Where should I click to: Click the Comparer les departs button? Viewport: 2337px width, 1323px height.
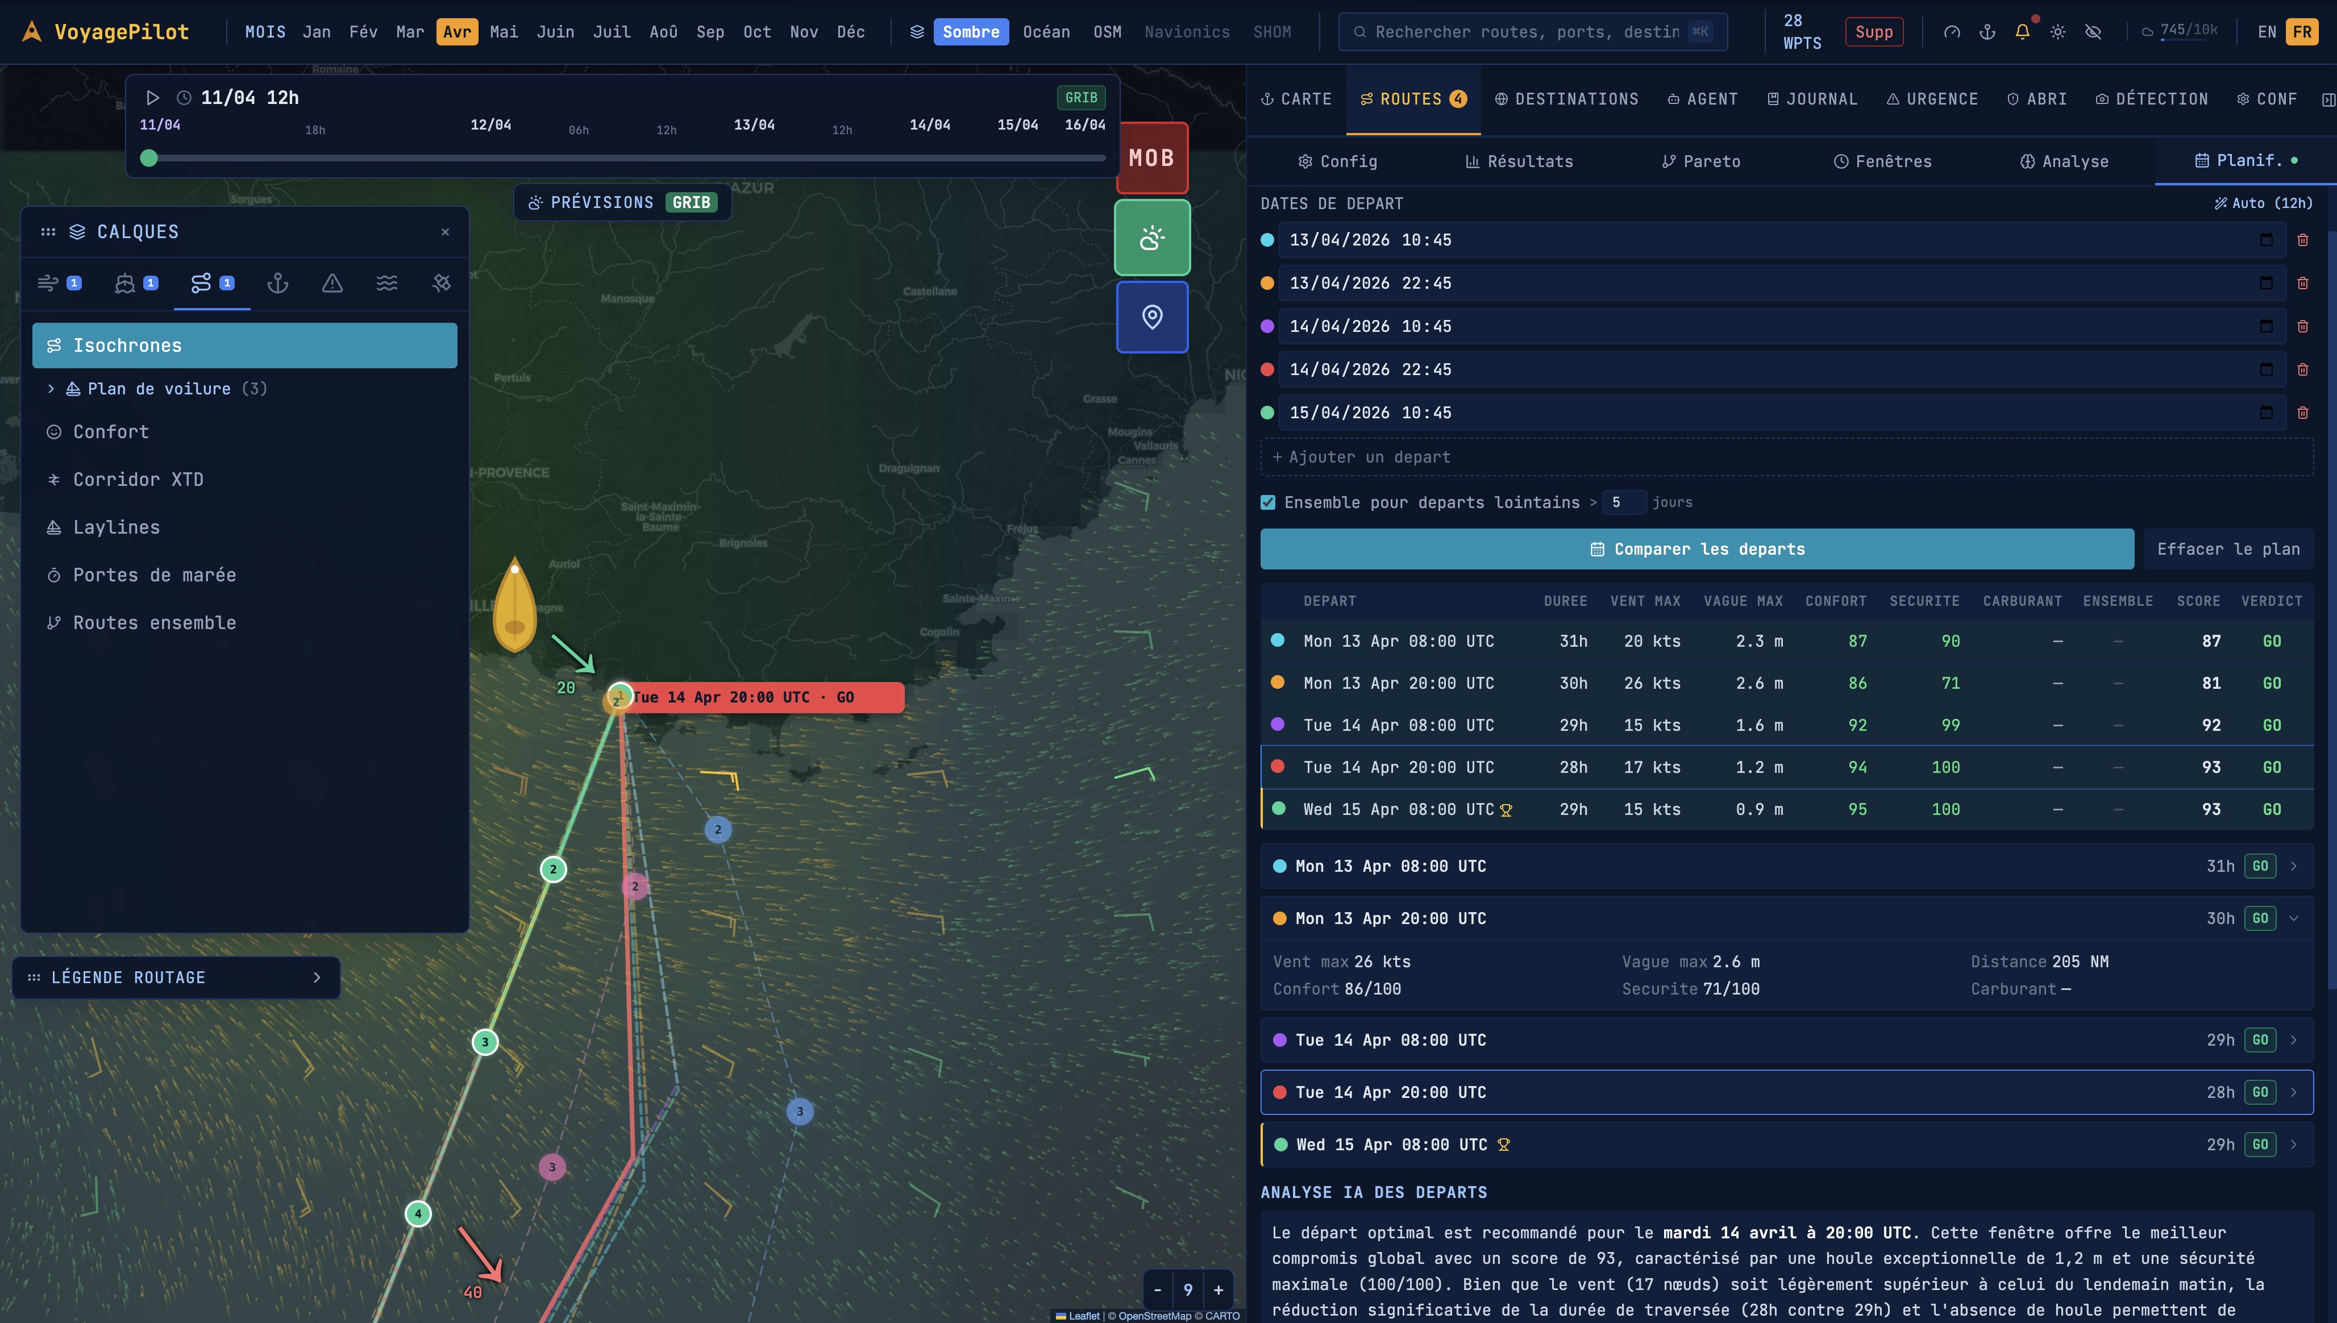point(1696,549)
